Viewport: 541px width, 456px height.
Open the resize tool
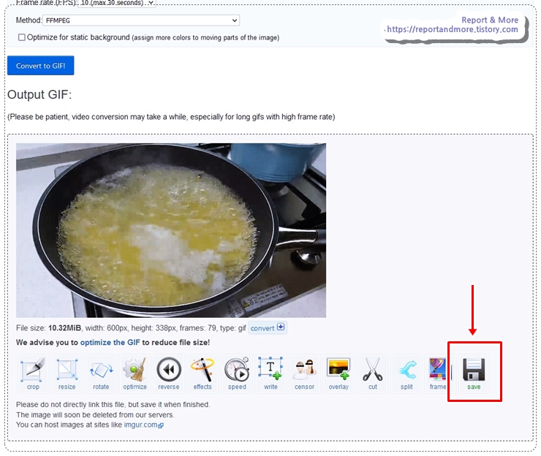67,373
